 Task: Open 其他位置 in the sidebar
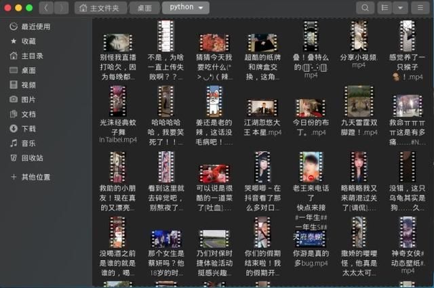click(36, 177)
